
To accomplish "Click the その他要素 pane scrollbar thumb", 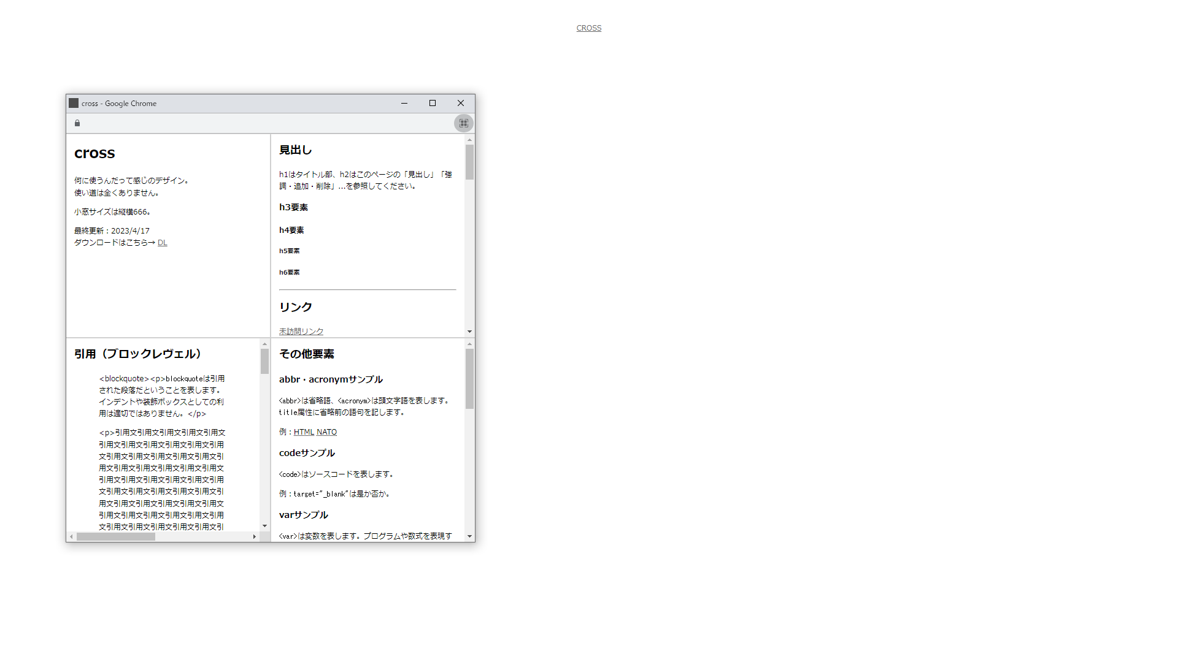I will tap(469, 378).
